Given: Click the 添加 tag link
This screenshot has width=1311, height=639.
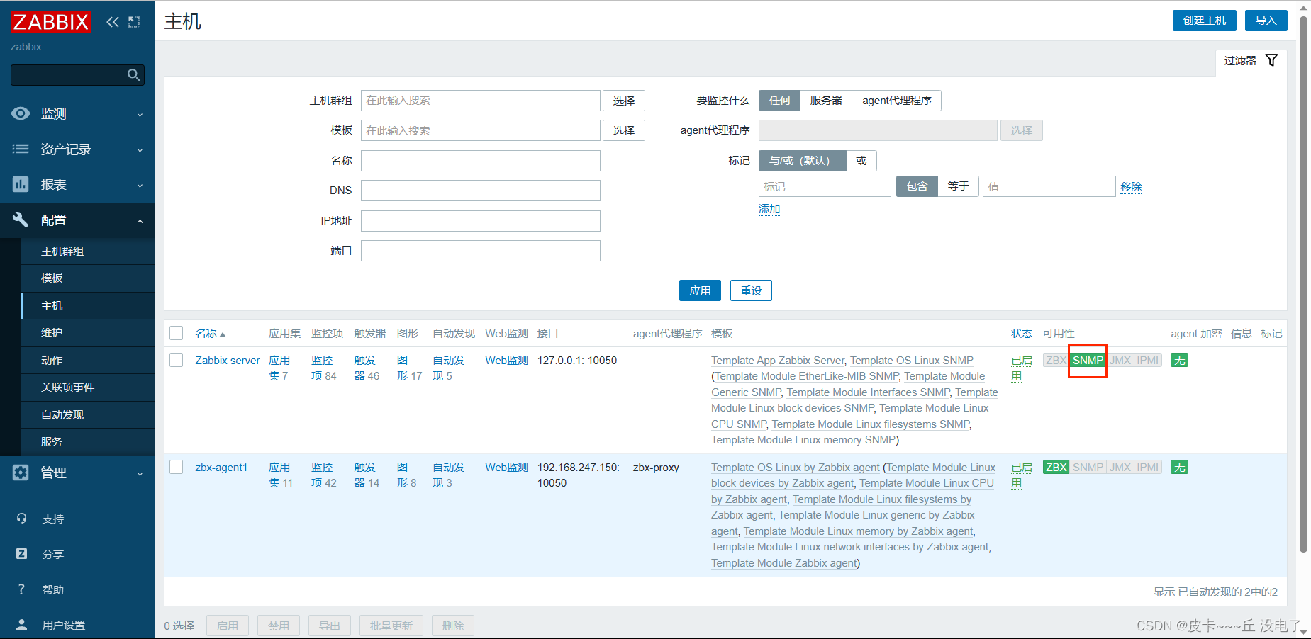Looking at the screenshot, I should (769, 209).
